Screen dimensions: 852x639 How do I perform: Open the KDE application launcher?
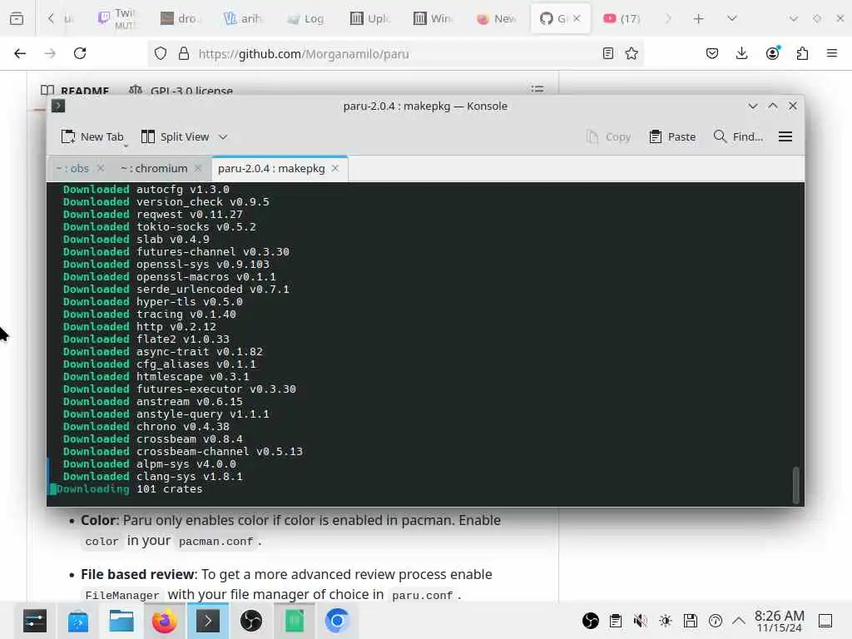coord(35,621)
